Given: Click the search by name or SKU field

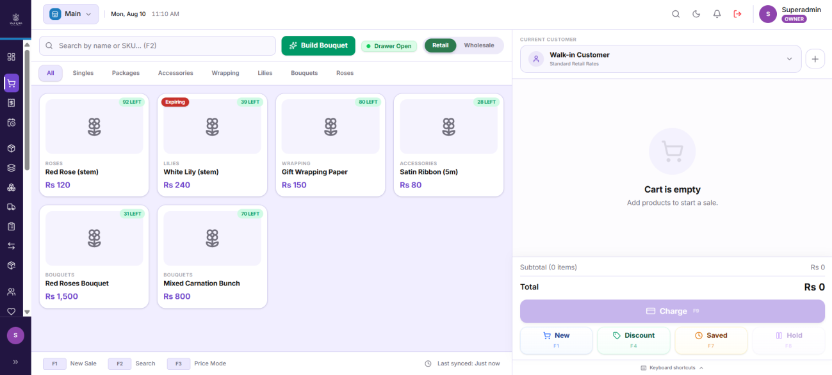Looking at the screenshot, I should tap(158, 45).
